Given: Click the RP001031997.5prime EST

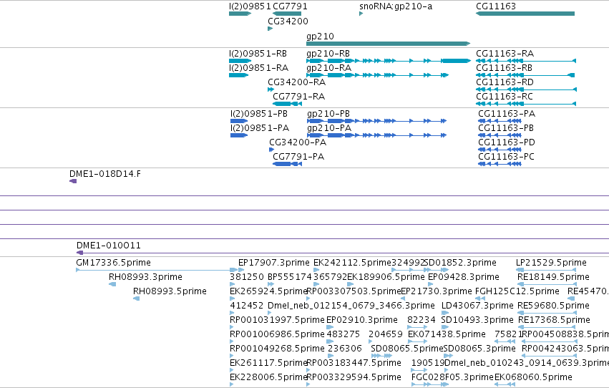Looking at the screenshot, I should coord(232,327).
